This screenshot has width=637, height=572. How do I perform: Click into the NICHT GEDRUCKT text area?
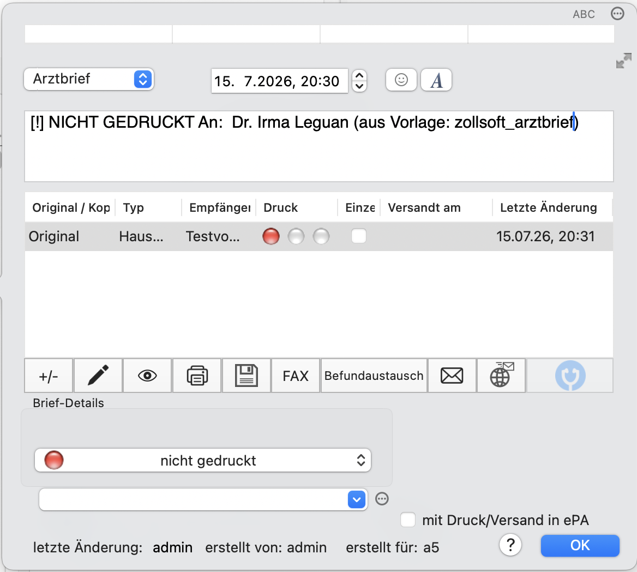(319, 146)
